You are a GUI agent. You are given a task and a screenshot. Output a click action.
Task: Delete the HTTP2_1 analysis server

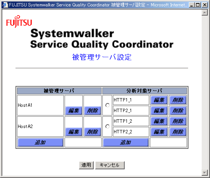178,111
